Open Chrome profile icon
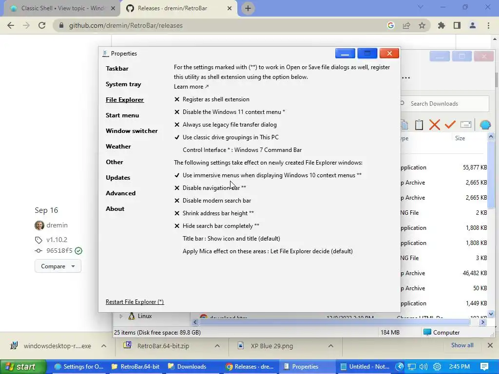This screenshot has width=499, height=374. [473, 25]
